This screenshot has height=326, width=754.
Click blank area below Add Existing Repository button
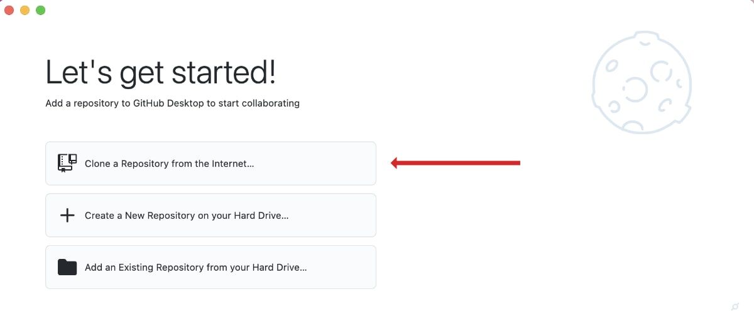tap(210, 307)
